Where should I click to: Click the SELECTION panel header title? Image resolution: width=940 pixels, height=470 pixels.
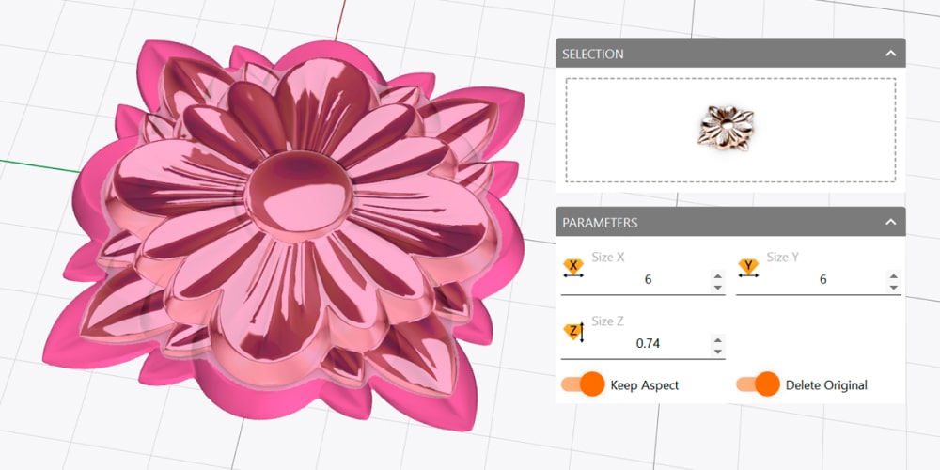pos(593,54)
